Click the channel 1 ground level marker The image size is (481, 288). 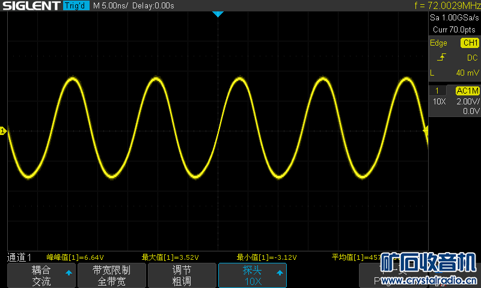pyautogui.click(x=3, y=131)
